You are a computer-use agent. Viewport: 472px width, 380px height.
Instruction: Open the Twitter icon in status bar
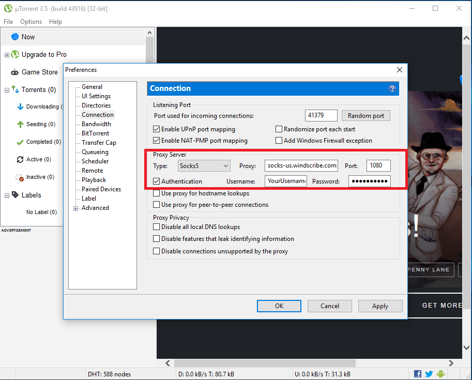click(x=429, y=374)
